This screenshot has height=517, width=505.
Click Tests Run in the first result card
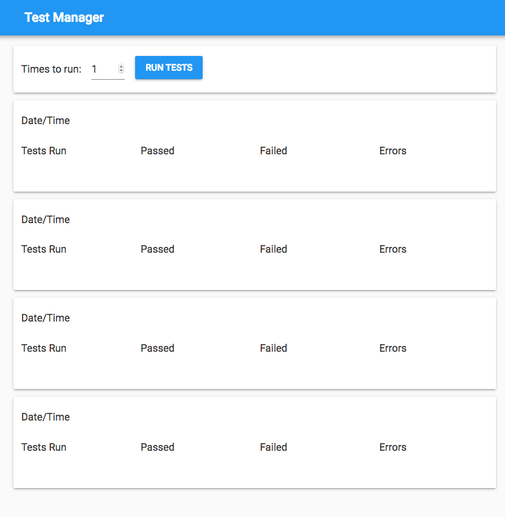44,151
